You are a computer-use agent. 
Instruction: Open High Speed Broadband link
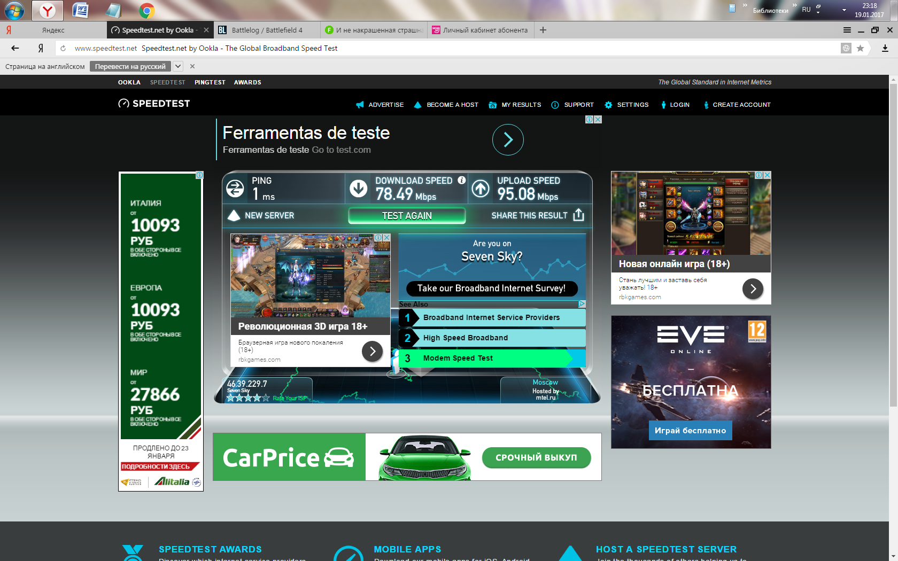click(x=492, y=338)
